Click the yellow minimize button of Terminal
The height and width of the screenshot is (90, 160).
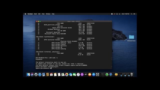pyautogui.click(x=38, y=21)
